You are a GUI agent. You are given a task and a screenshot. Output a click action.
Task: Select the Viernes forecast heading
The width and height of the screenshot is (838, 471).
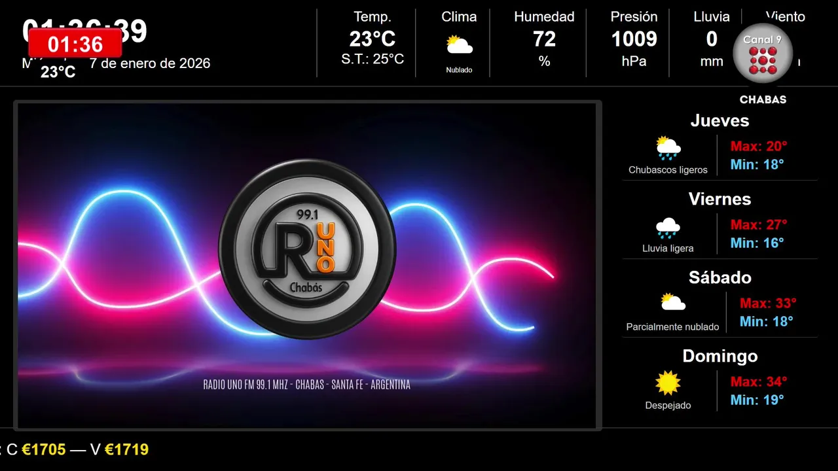click(720, 199)
